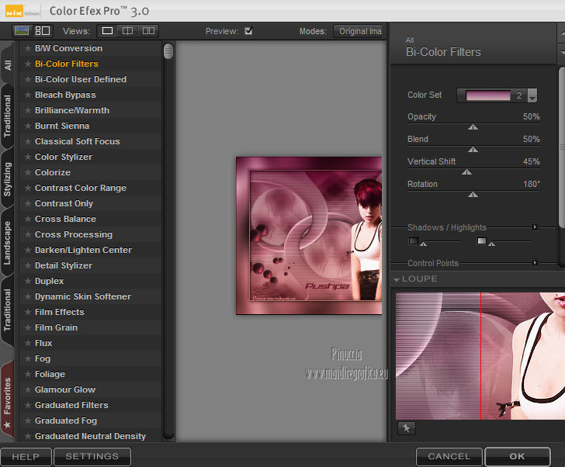
Task: Click the filter list layout icon
Action: (x=43, y=31)
